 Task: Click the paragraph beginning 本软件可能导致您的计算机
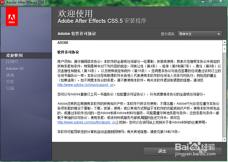119,132
